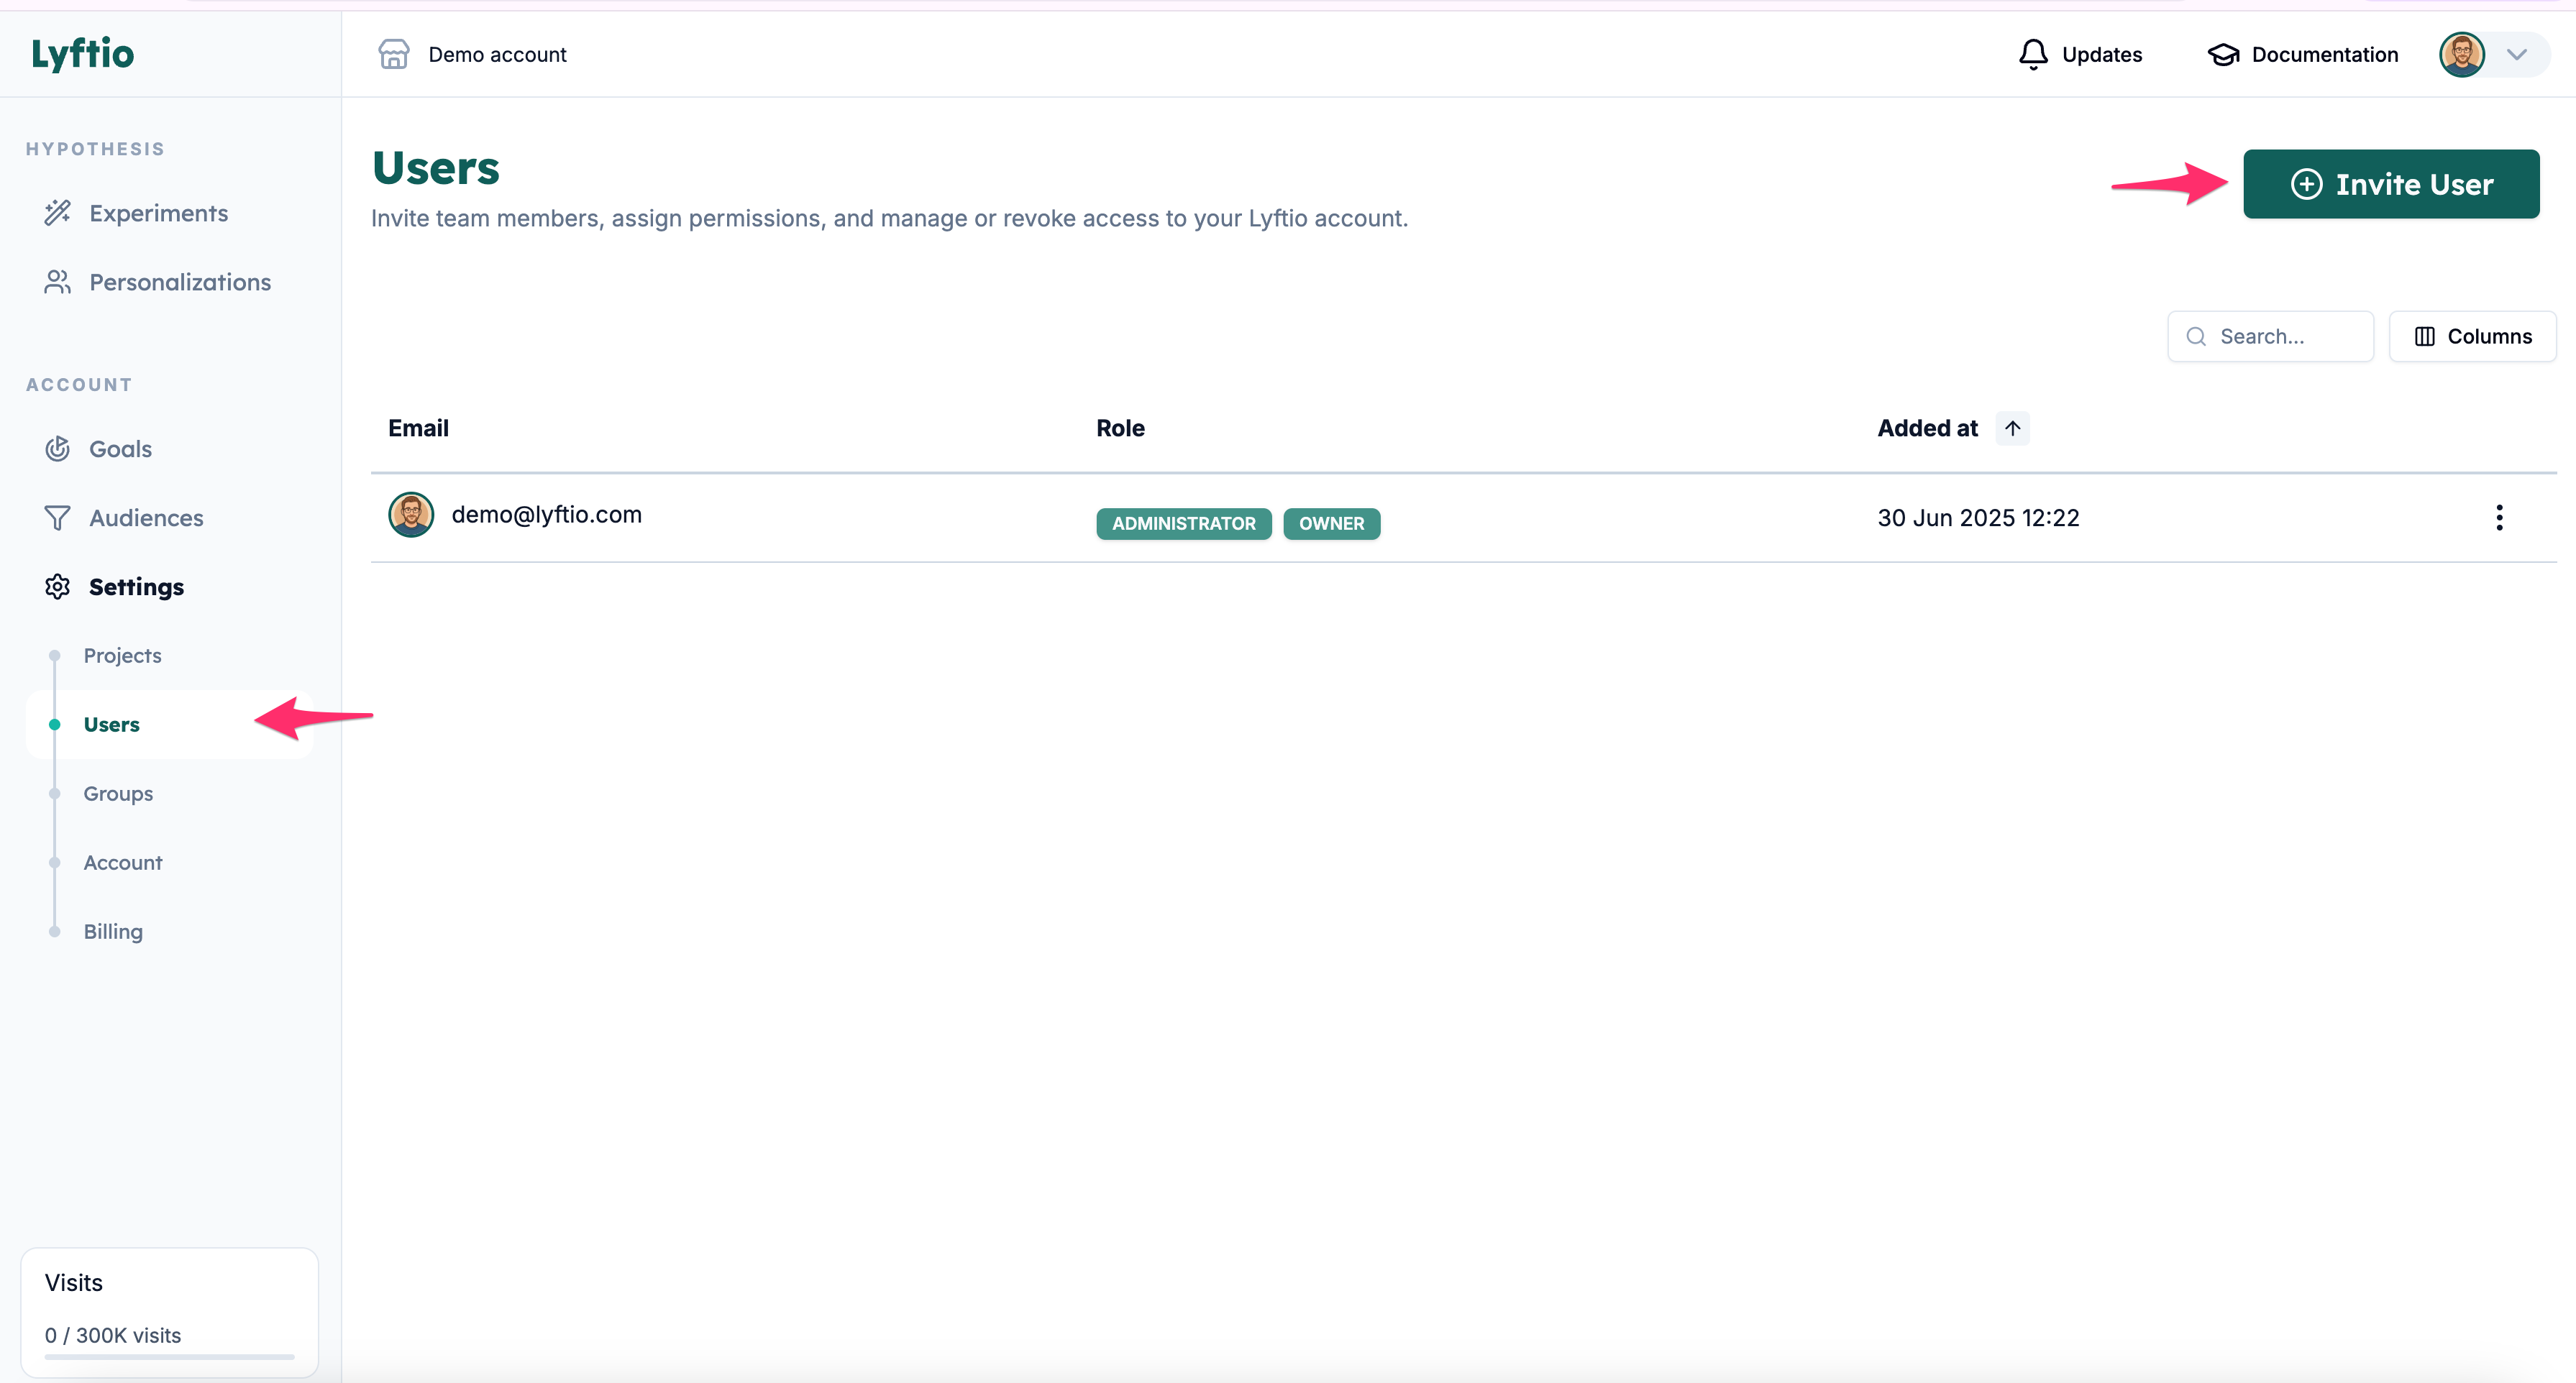2576x1383 pixels.
Task: Click the Email column header
Action: 418,428
